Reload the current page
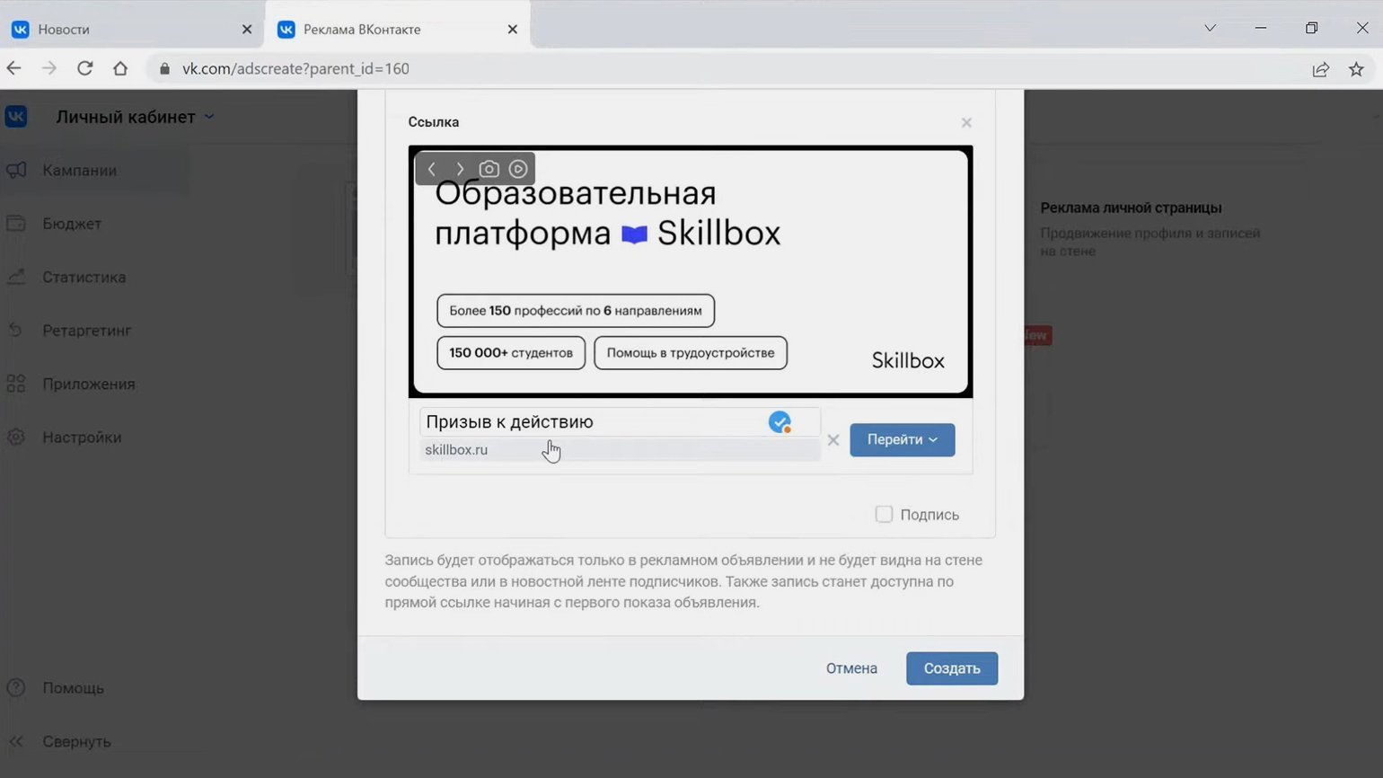 (85, 68)
